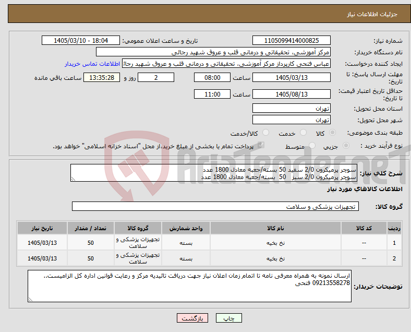Click the کد کالا column header
The width and height of the screenshot is (411, 332).
(x=364, y=228)
